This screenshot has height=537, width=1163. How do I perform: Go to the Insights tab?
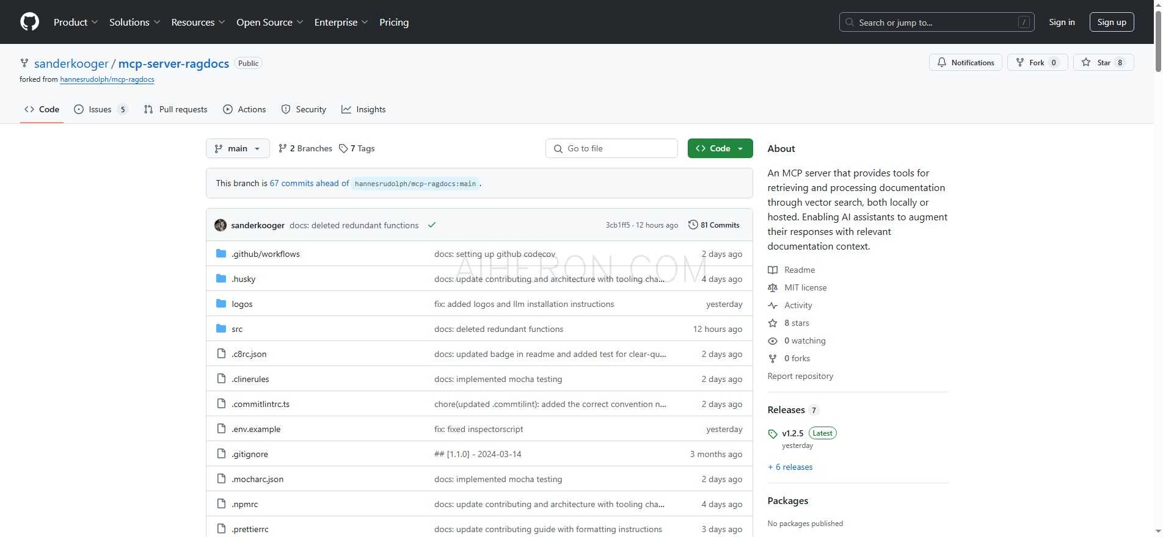pyautogui.click(x=363, y=110)
